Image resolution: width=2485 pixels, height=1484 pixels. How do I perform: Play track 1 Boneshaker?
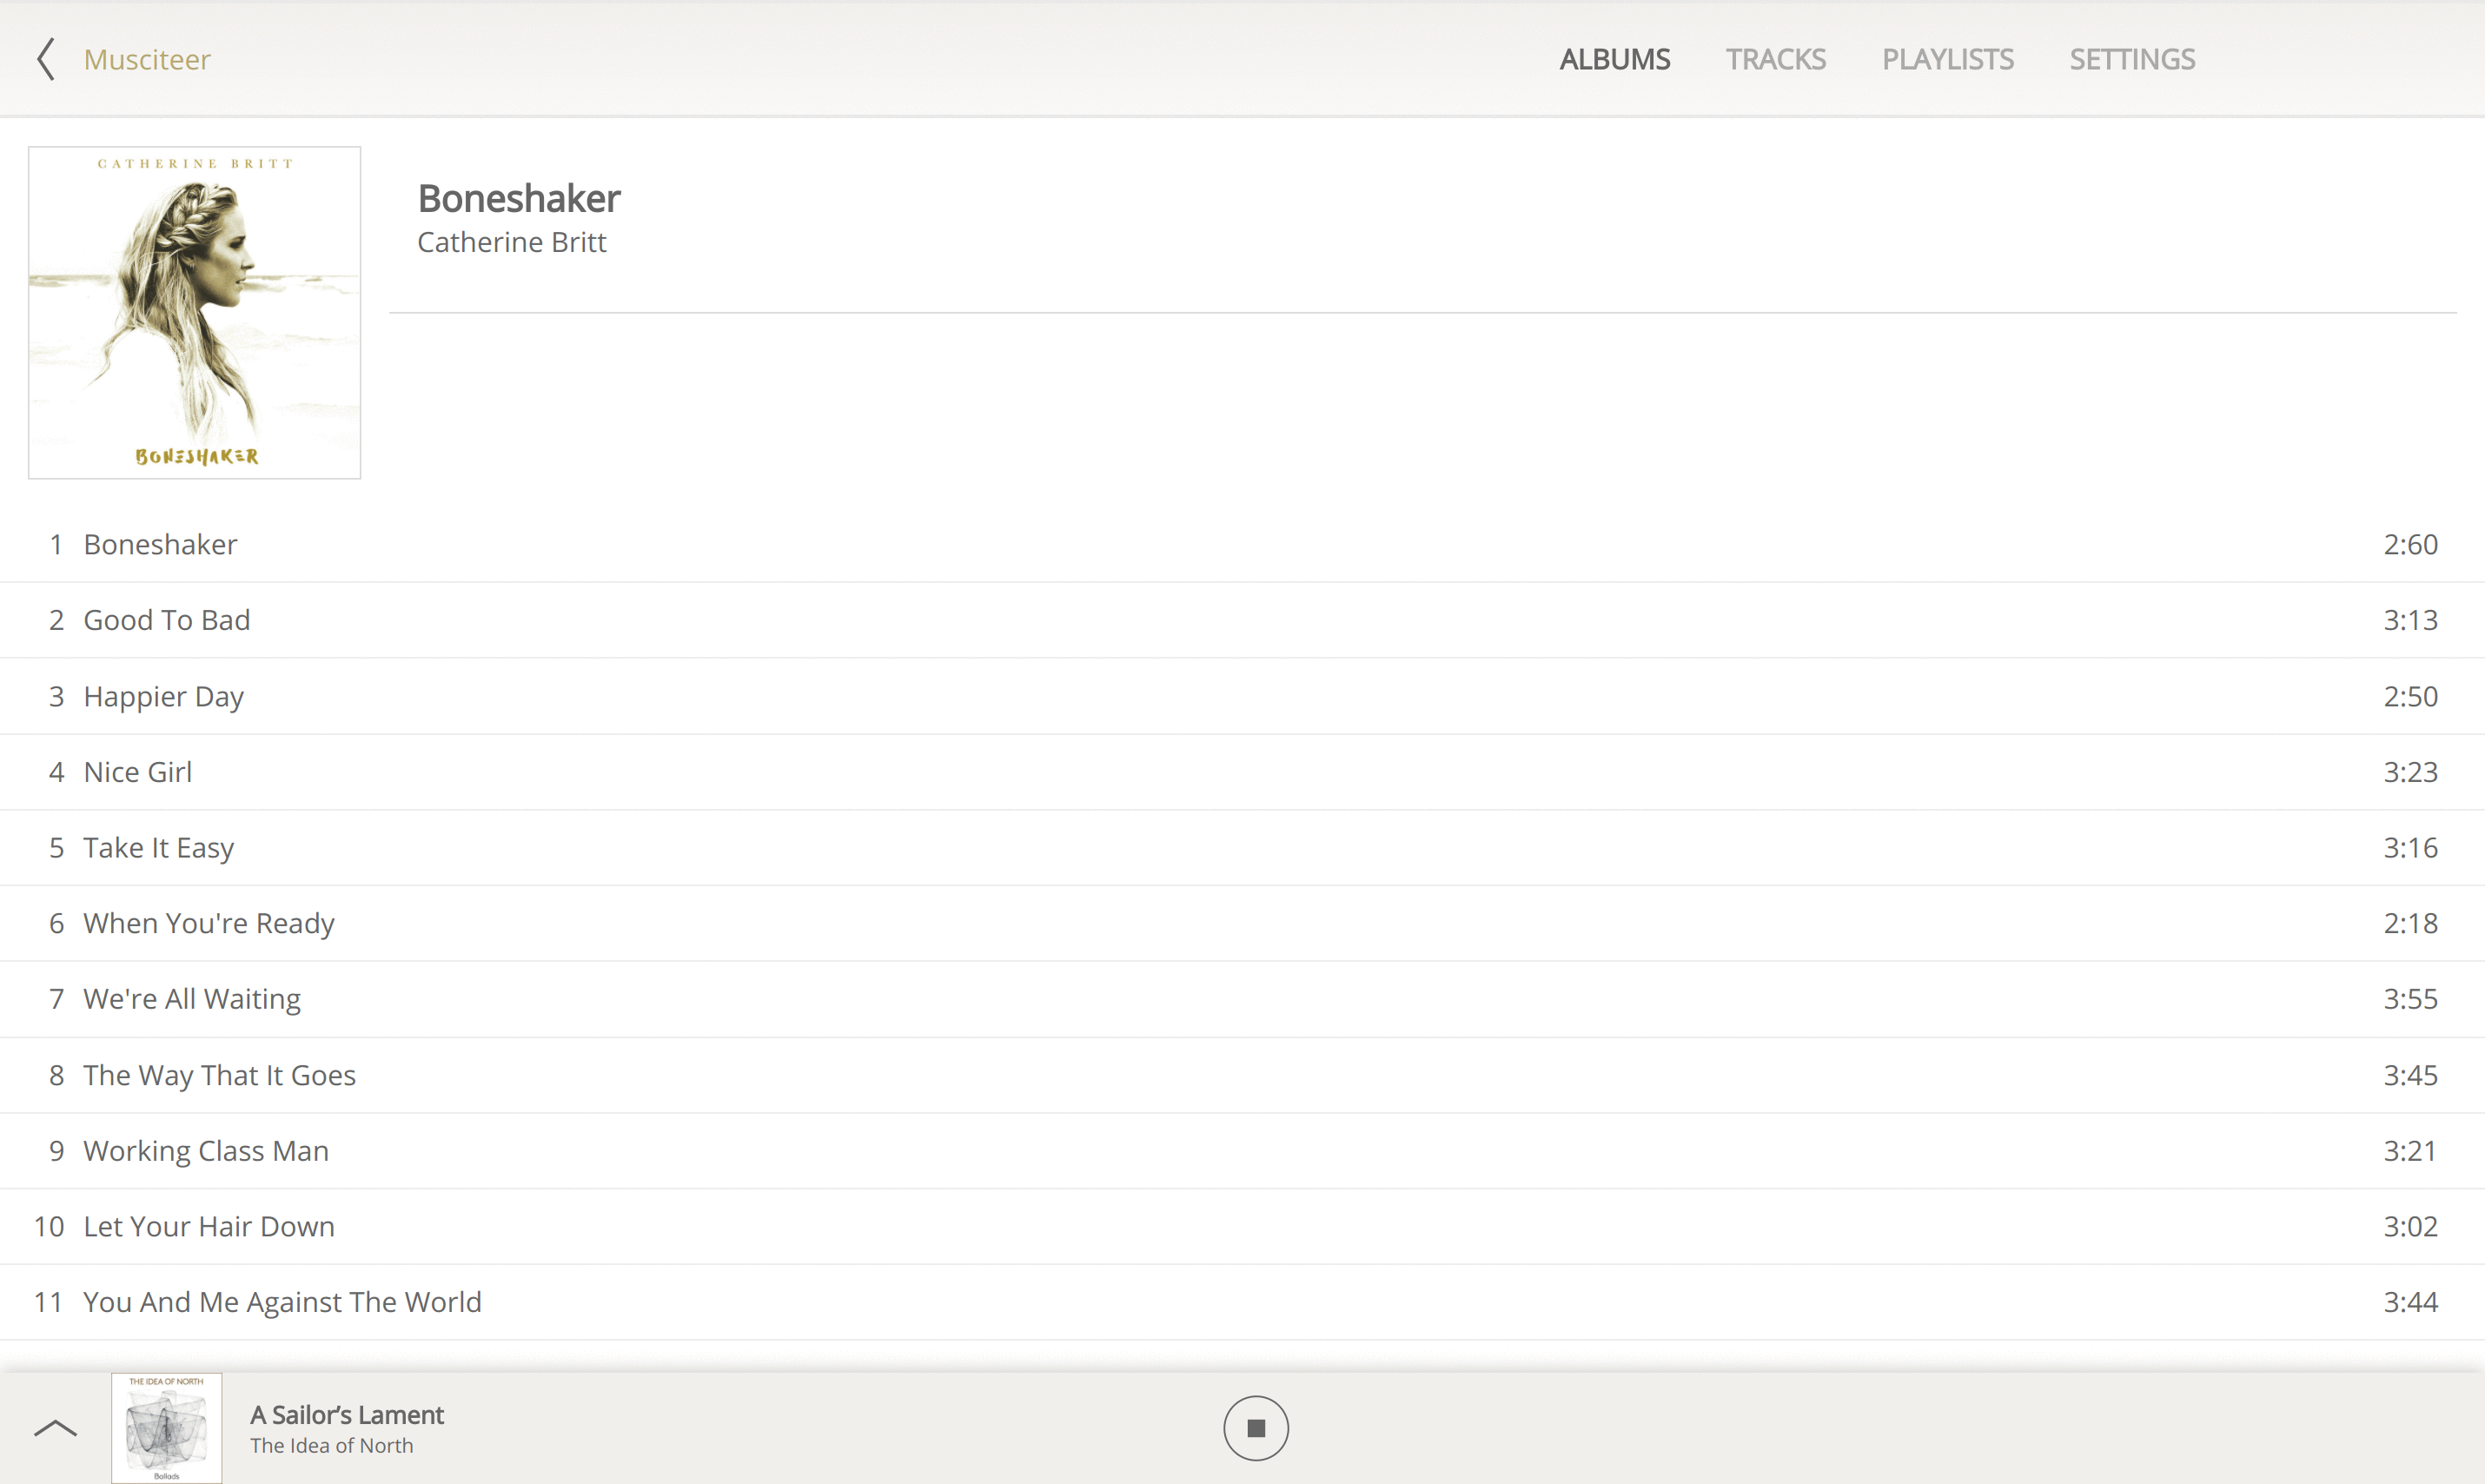coord(160,545)
